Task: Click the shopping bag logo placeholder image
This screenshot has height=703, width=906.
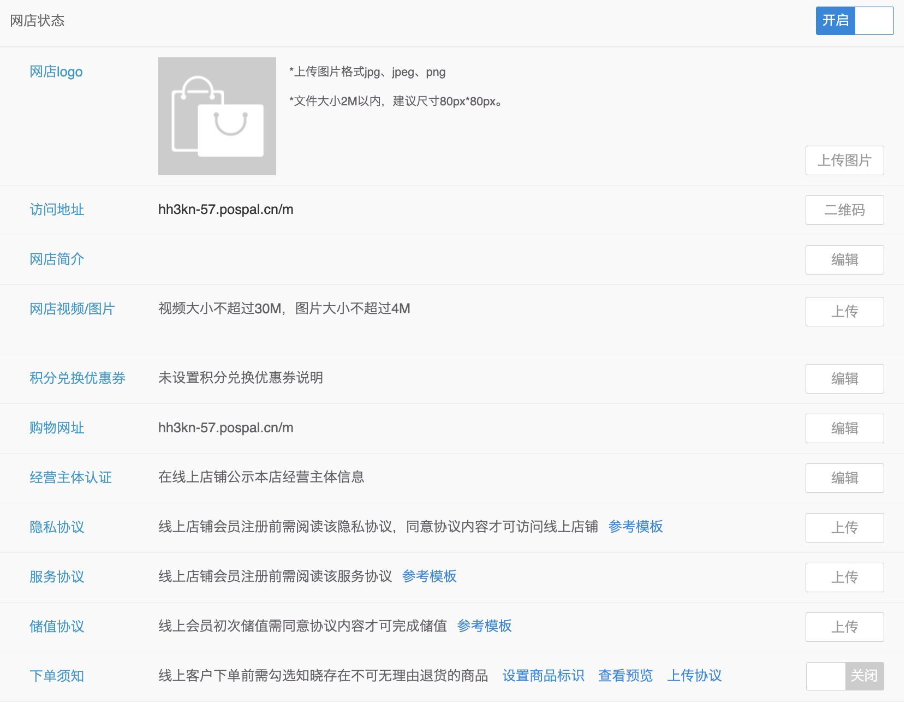Action: [217, 116]
